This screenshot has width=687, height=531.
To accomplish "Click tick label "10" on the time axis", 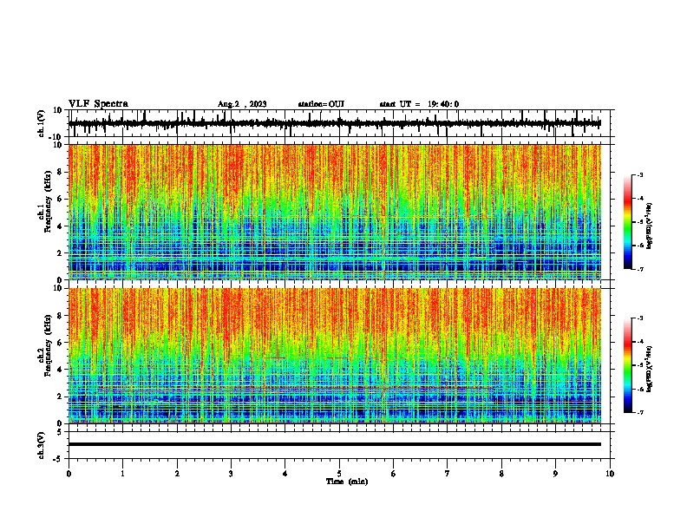I will [610, 474].
